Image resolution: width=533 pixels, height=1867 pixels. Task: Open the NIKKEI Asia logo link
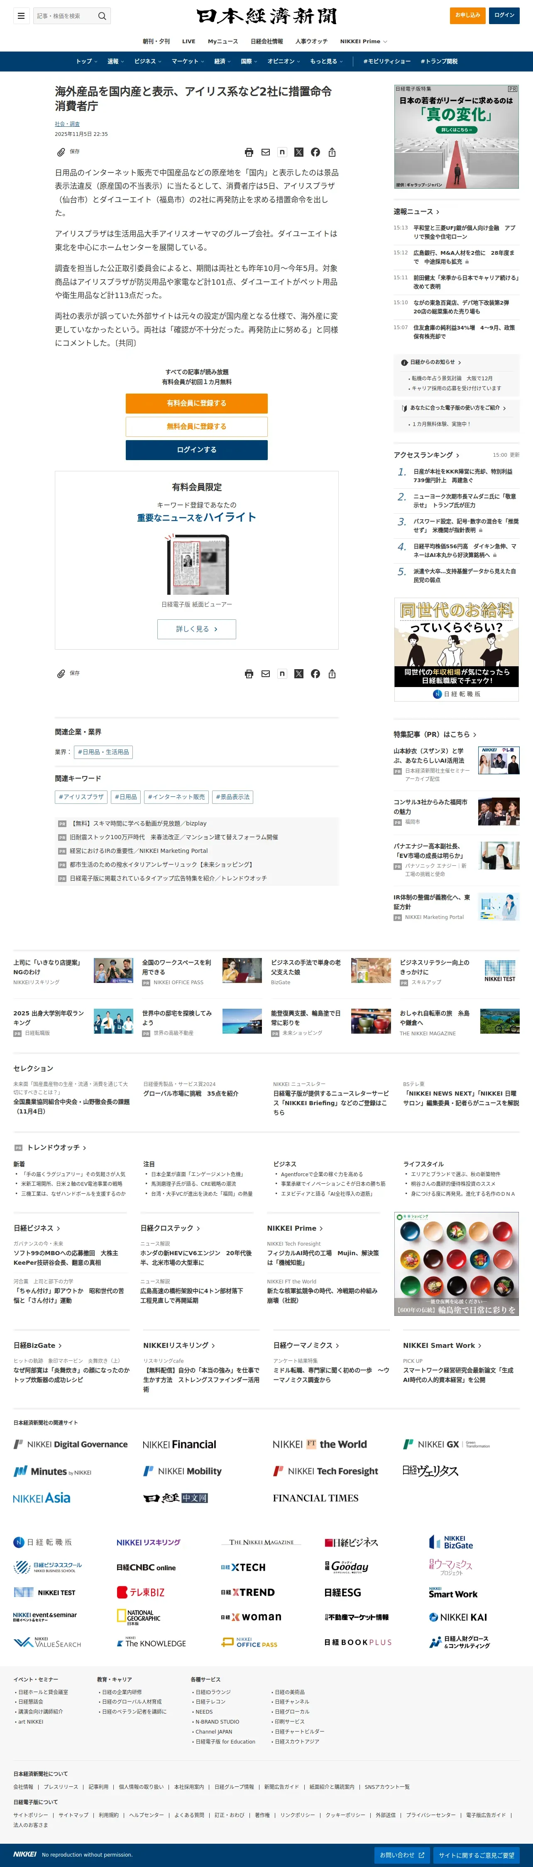click(42, 1498)
